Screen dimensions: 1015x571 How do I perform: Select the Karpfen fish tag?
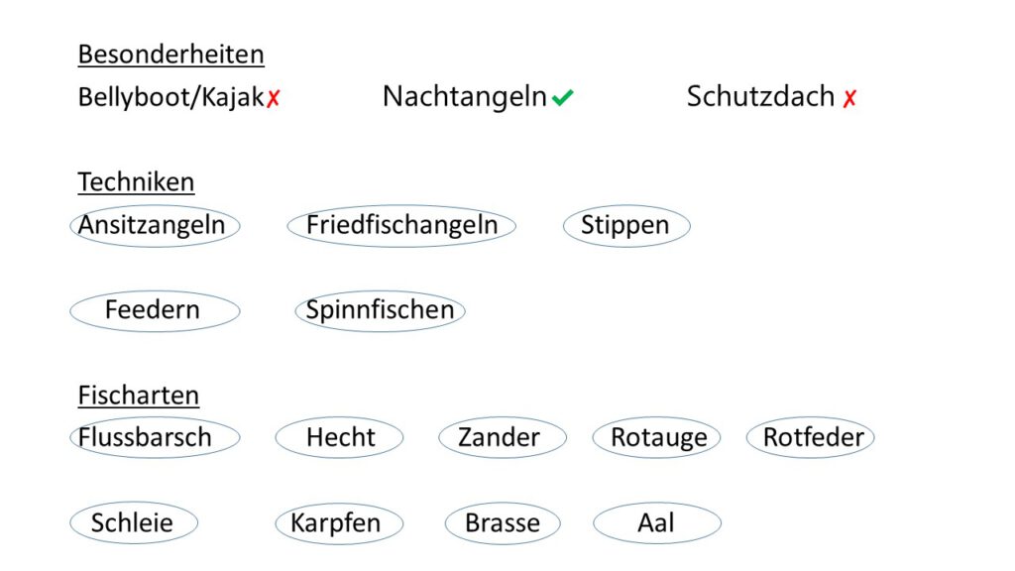[x=338, y=523]
